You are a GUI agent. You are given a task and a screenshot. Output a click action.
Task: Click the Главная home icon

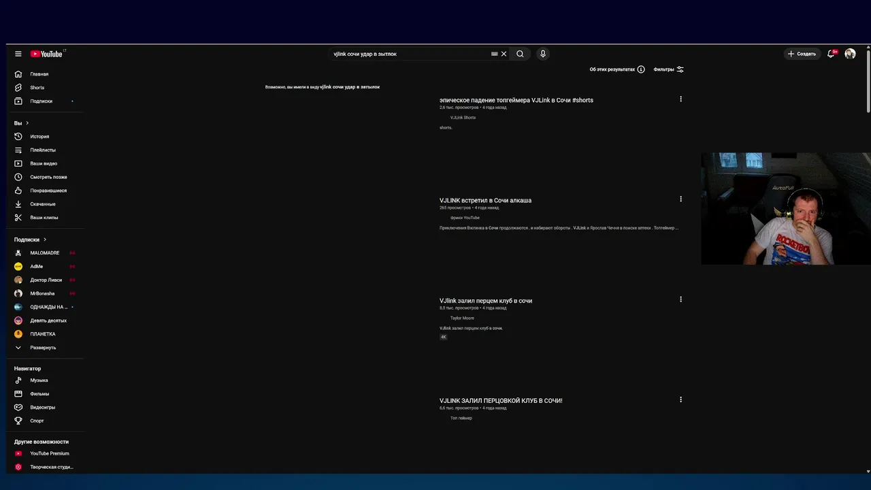pyautogui.click(x=18, y=73)
